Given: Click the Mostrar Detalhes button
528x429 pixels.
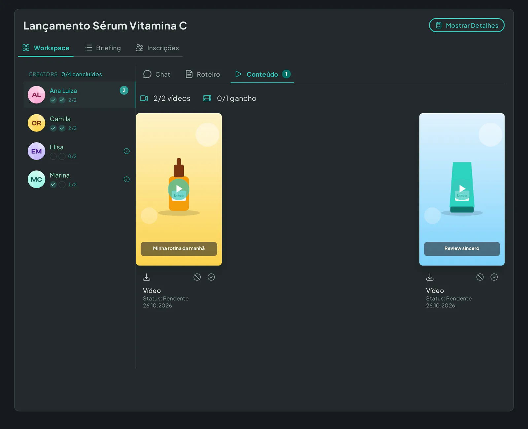Looking at the screenshot, I should pyautogui.click(x=467, y=25).
